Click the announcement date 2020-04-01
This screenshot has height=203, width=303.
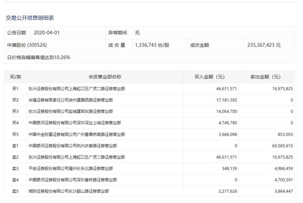[46, 32]
